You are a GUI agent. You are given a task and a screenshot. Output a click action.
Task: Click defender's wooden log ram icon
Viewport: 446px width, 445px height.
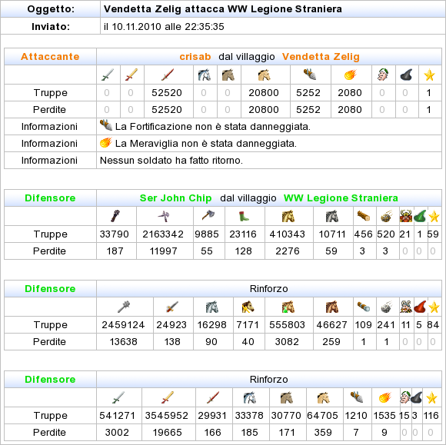(364, 216)
